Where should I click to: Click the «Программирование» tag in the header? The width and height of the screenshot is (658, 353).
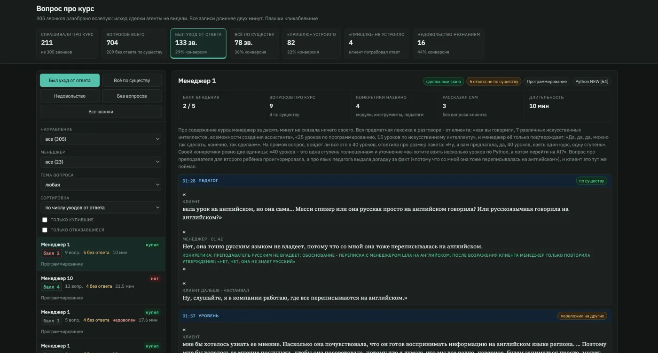tap(547, 81)
